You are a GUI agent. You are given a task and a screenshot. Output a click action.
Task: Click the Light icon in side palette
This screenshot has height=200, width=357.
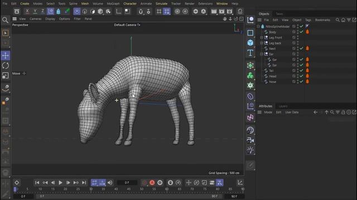(250, 151)
